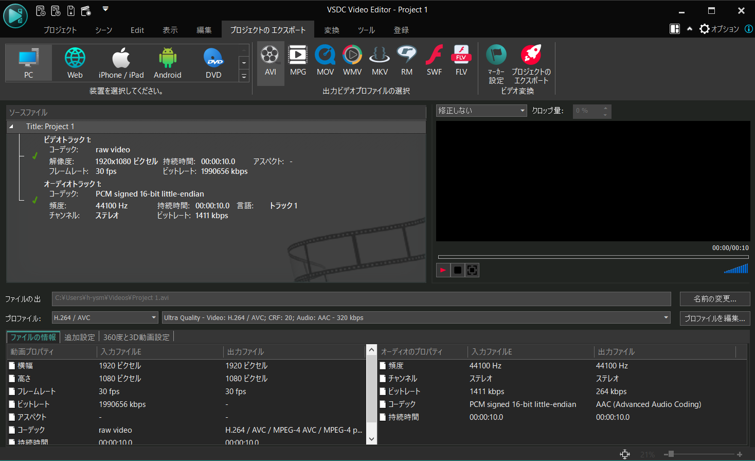Open the Ultra Quality profile dropdown

(666, 317)
